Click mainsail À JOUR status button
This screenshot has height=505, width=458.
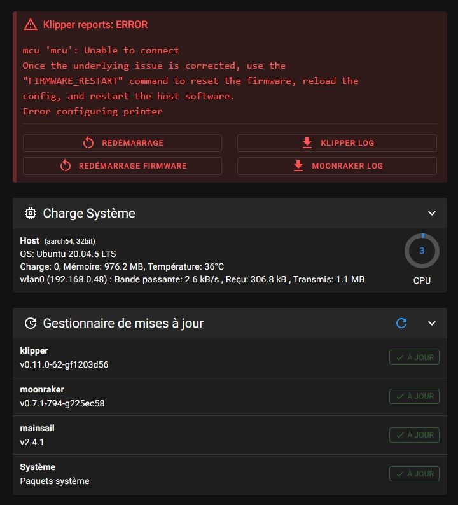coord(414,435)
